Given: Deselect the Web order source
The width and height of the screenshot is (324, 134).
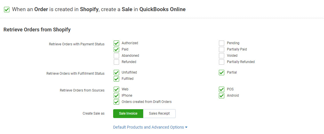Looking at the screenshot, I should click(x=116, y=89).
